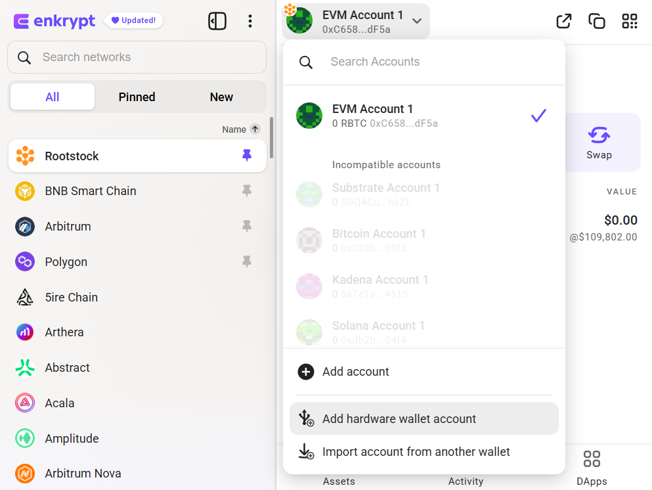Open the Assets tab

coord(339,481)
